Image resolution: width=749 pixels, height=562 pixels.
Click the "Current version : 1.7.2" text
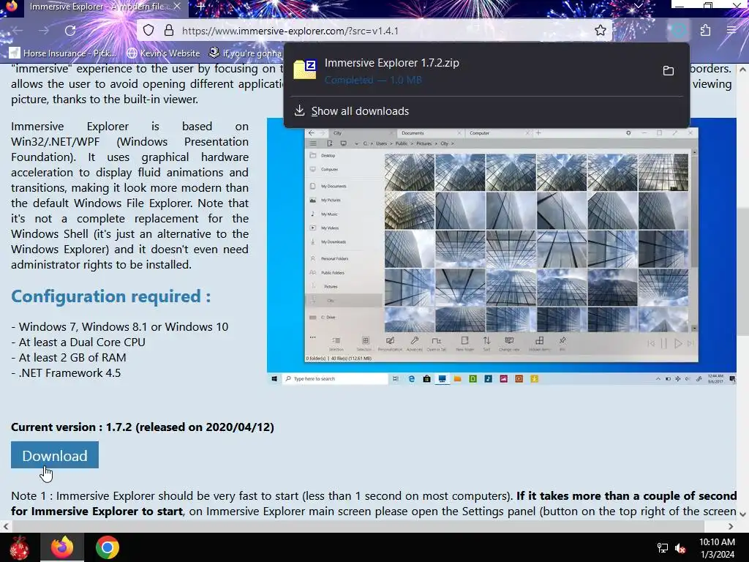[x=71, y=427]
